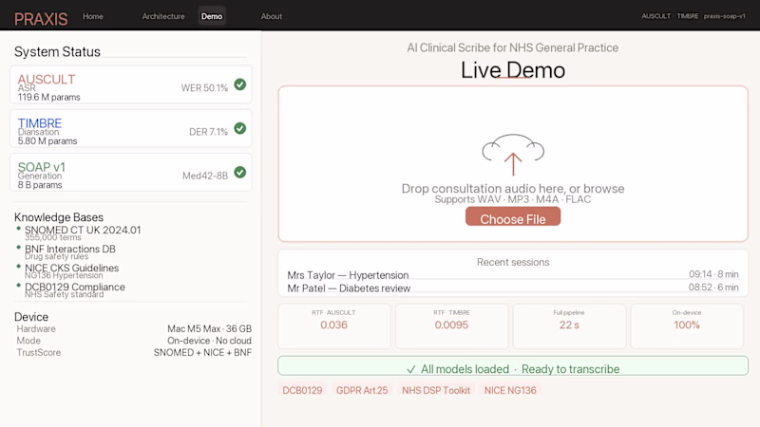760x427 pixels.
Task: Click the On-device 100% metric card
Action: coord(687,325)
